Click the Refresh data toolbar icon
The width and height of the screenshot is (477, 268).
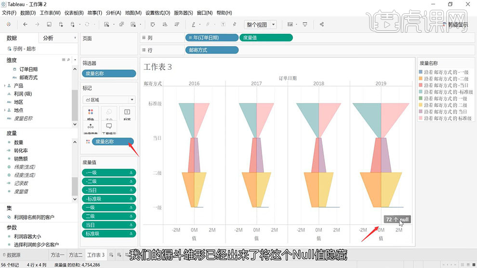click(x=87, y=25)
